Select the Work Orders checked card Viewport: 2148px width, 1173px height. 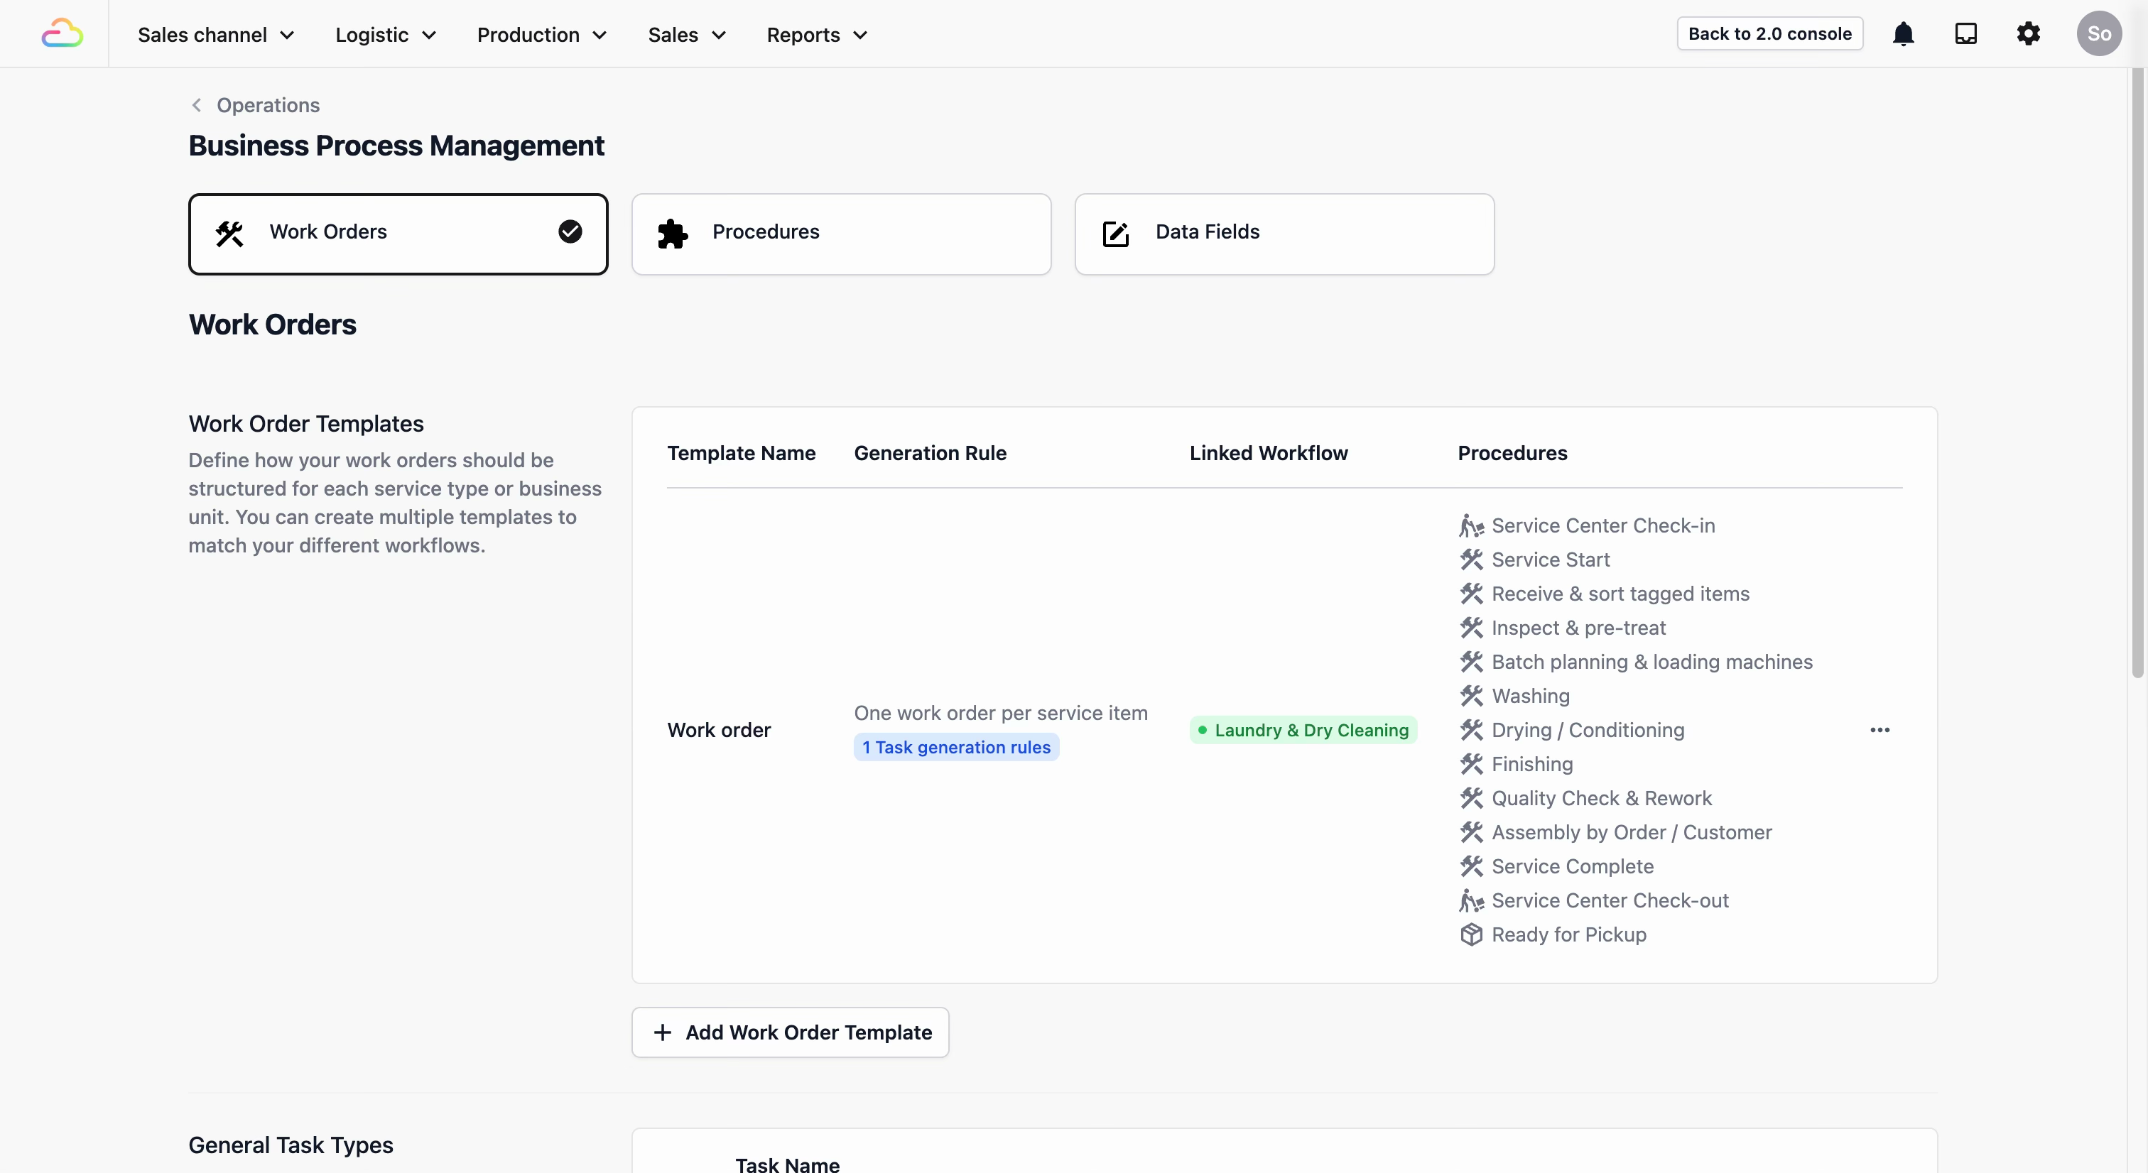click(x=398, y=234)
